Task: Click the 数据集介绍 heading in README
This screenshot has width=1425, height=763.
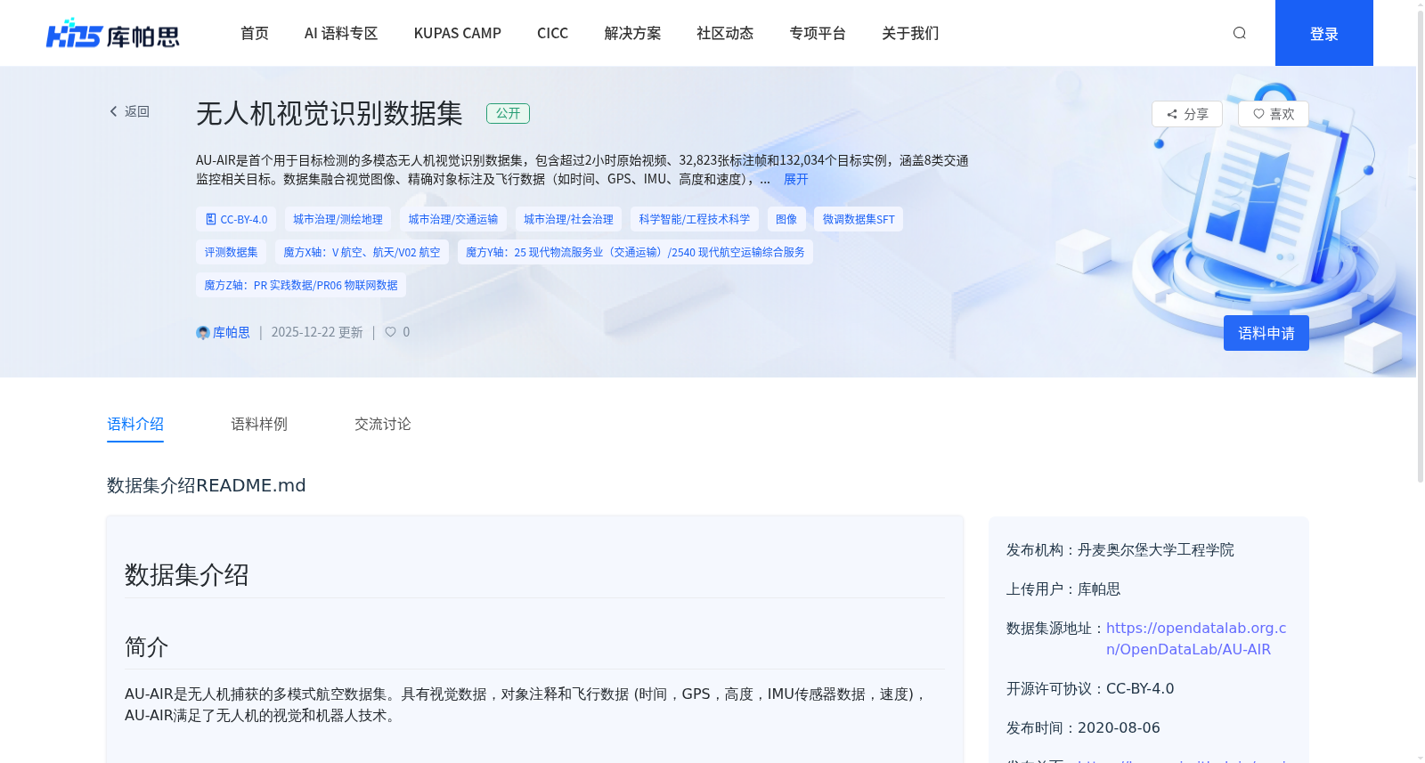Action: (187, 575)
